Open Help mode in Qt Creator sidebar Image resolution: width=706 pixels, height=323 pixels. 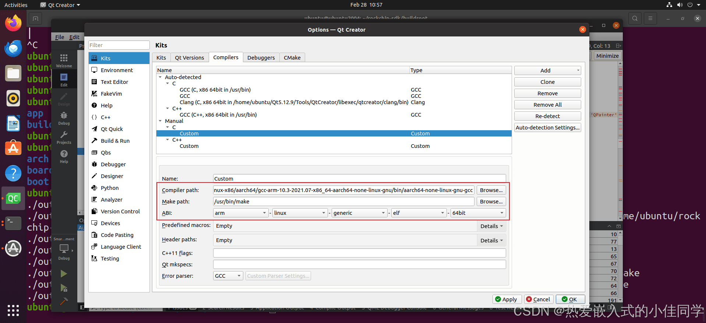pos(64,156)
